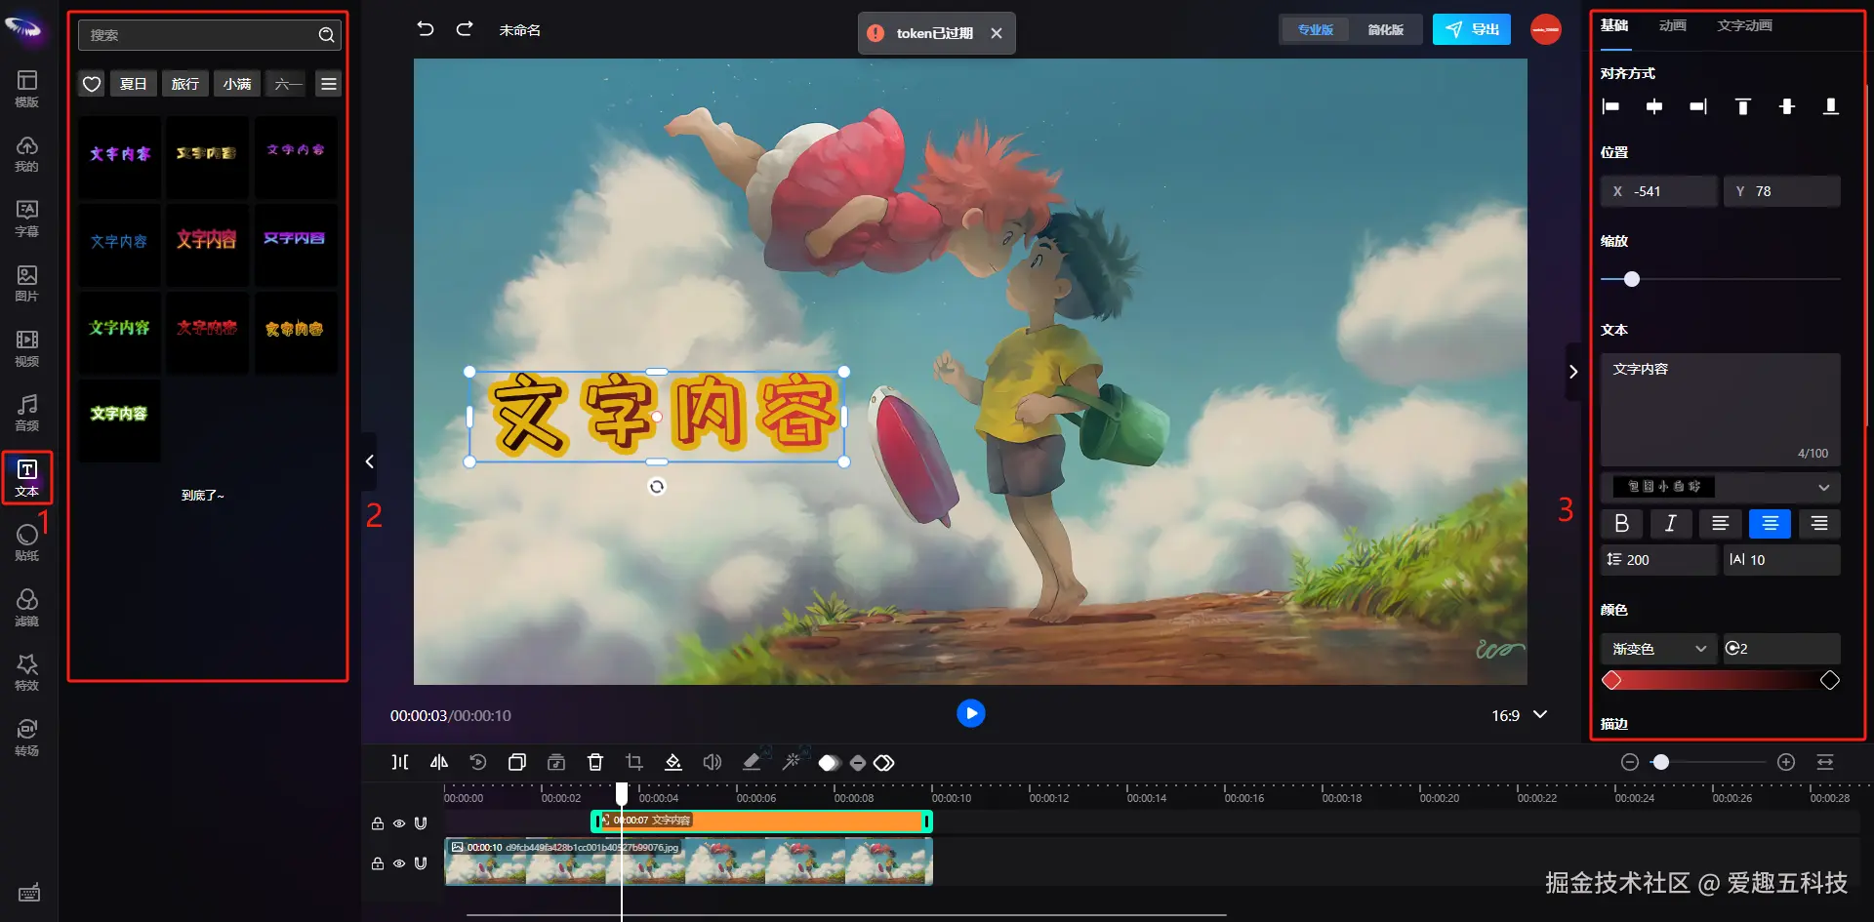Toggle visibility of the image track
Screen dimensions: 1874x922
(399, 863)
